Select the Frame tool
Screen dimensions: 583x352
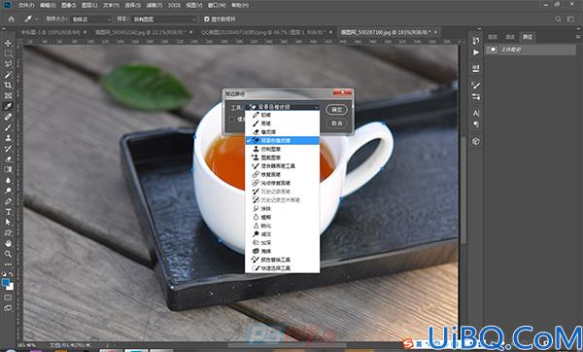tap(8, 95)
